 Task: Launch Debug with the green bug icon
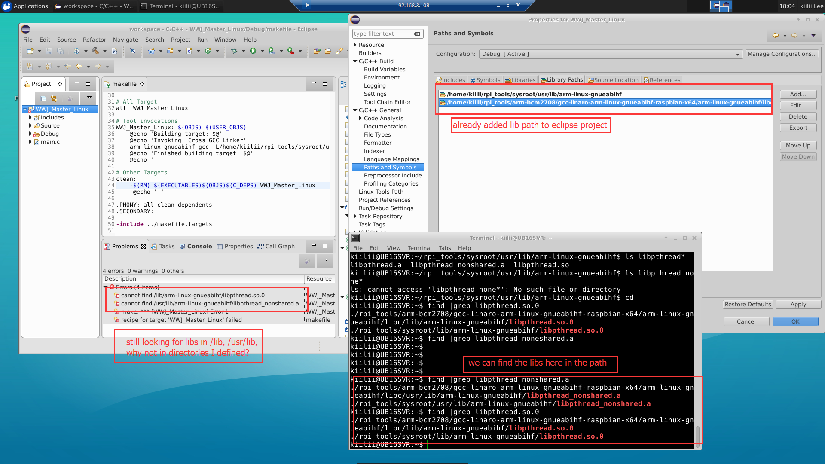[234, 51]
